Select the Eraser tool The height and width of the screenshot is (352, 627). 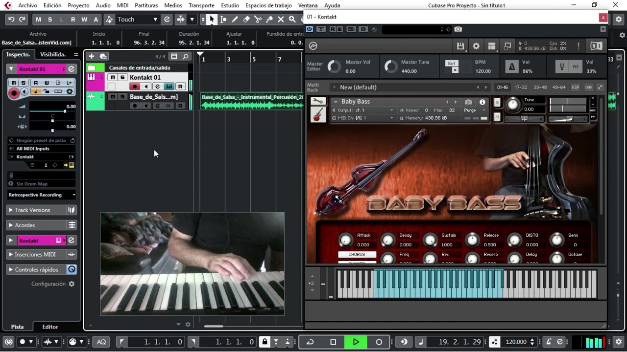pos(246,20)
